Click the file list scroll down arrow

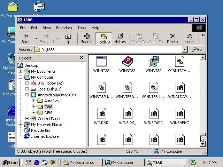coord(202,144)
